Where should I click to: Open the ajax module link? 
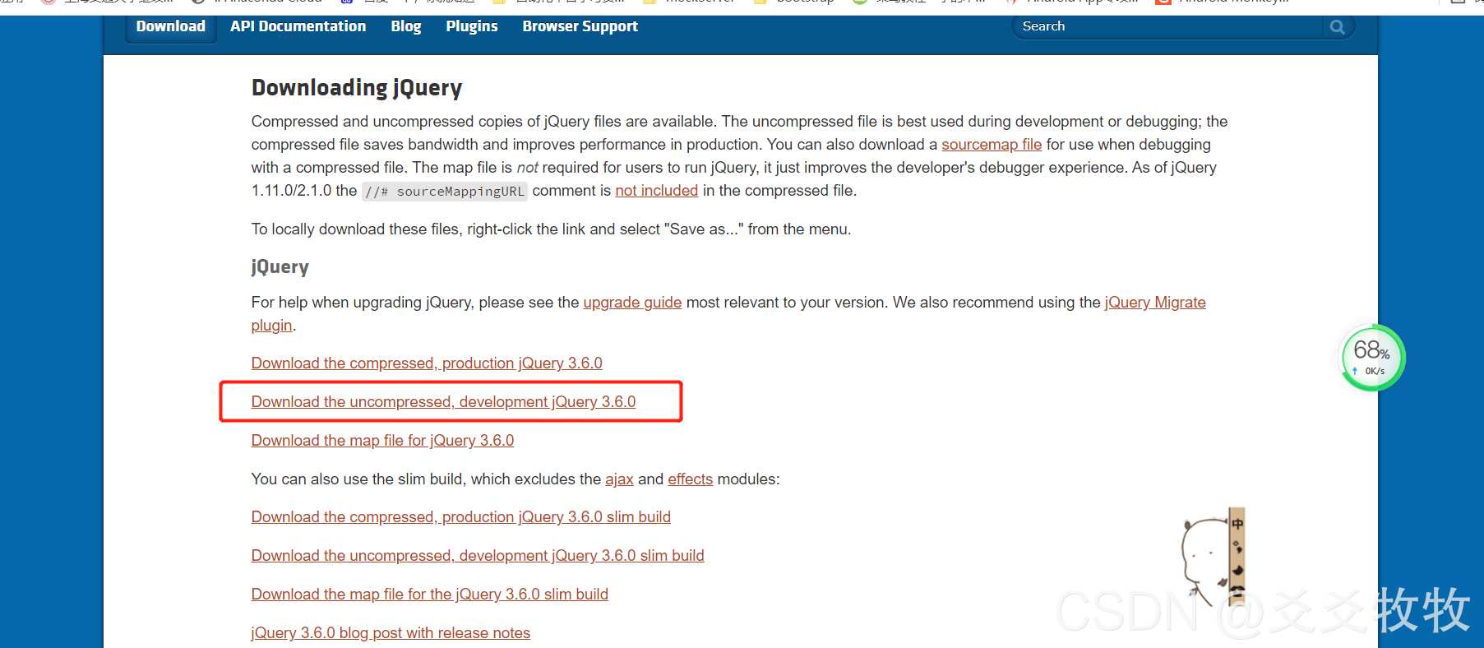pos(619,479)
